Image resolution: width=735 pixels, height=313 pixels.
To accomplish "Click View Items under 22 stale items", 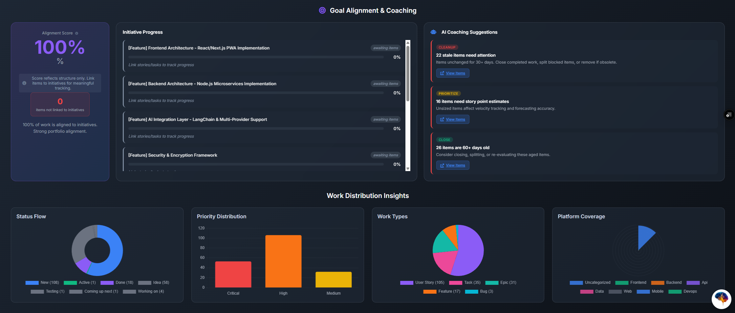I will pyautogui.click(x=453, y=73).
